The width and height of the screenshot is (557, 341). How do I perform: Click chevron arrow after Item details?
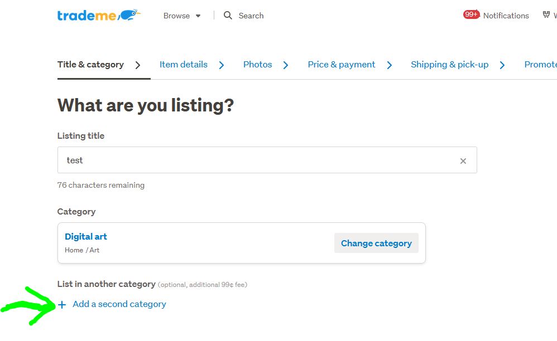coord(222,65)
